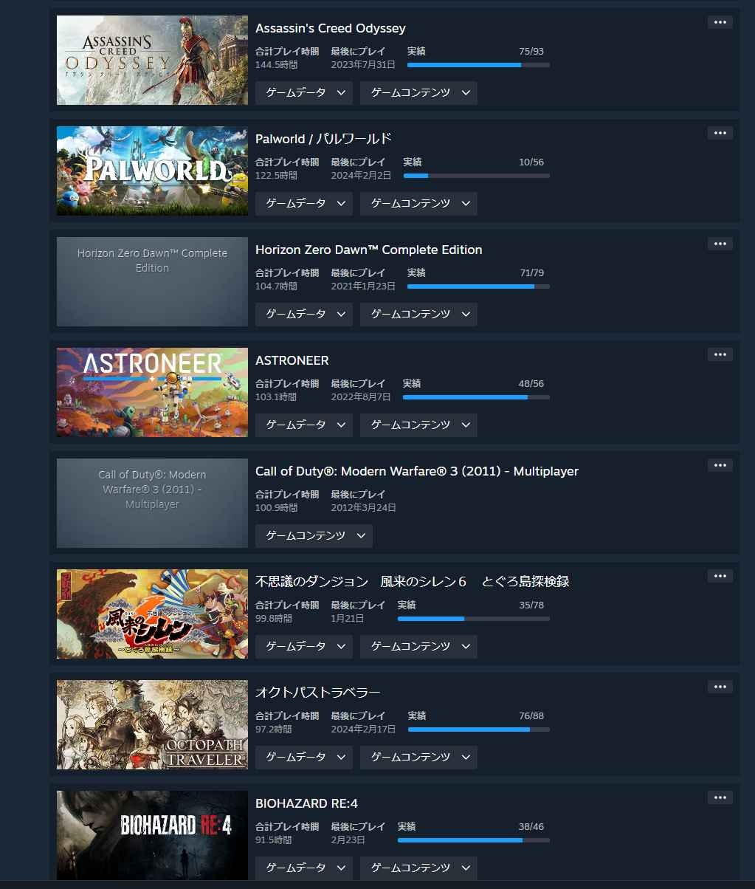Click the BIOHAZARD RE:4 cover image
755x889 pixels.
click(x=152, y=835)
